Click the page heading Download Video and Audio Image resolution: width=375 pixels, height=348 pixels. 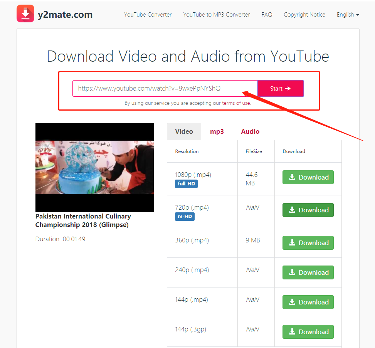188,56
